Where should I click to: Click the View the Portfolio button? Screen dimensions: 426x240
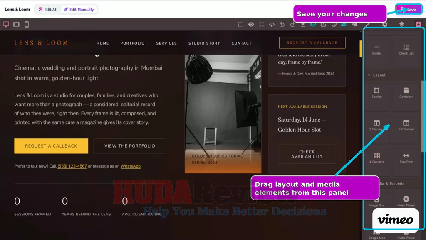pyautogui.click(x=130, y=146)
